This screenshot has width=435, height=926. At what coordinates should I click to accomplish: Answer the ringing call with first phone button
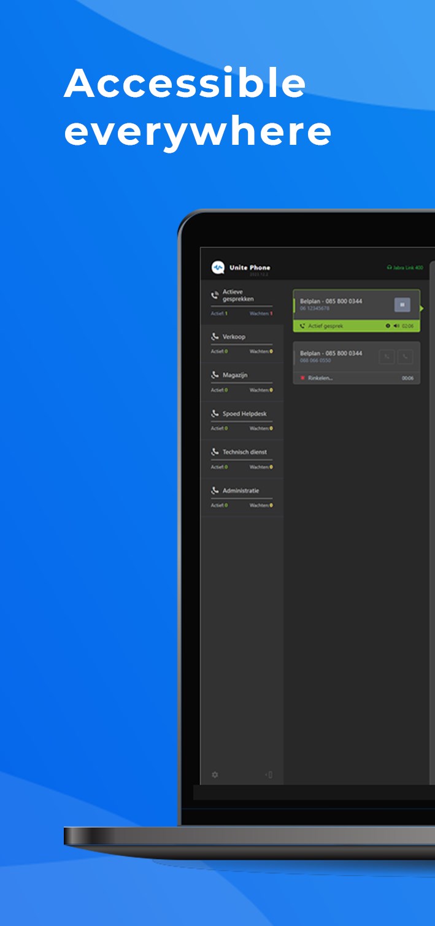coord(387,357)
